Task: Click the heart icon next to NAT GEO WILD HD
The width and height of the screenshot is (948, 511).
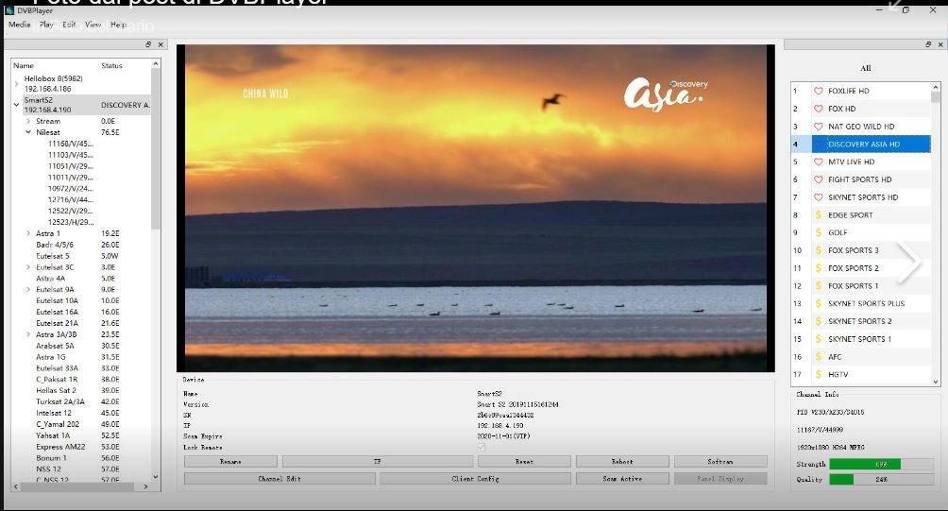Action: (818, 127)
